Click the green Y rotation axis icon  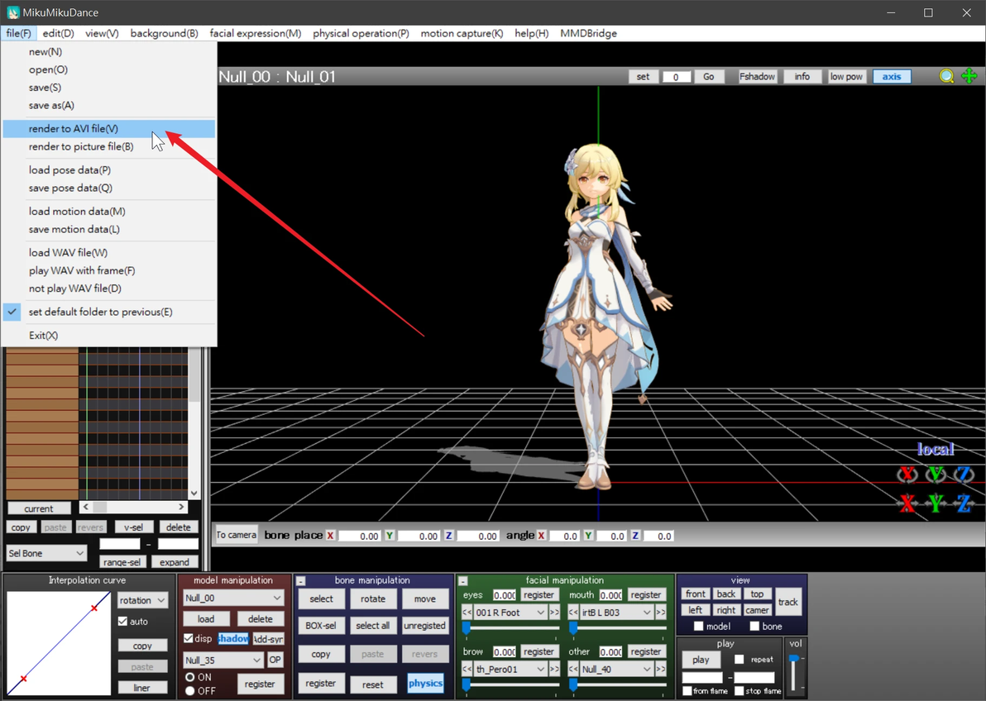click(936, 474)
